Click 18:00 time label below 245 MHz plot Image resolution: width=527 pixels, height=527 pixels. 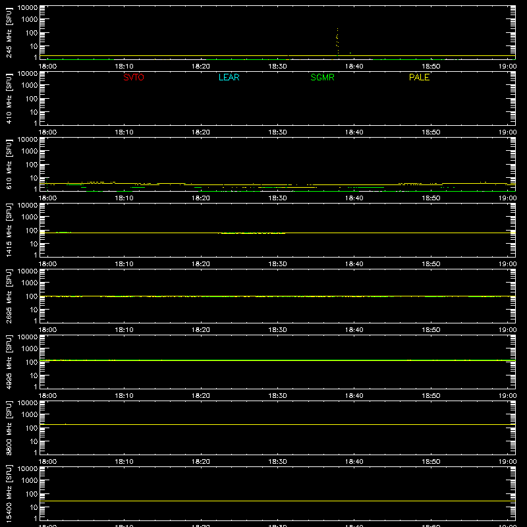point(47,67)
